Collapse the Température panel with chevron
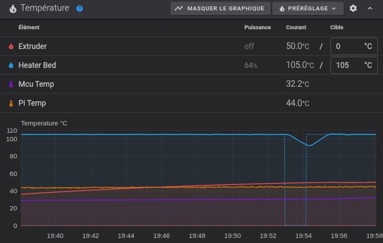 point(370,8)
